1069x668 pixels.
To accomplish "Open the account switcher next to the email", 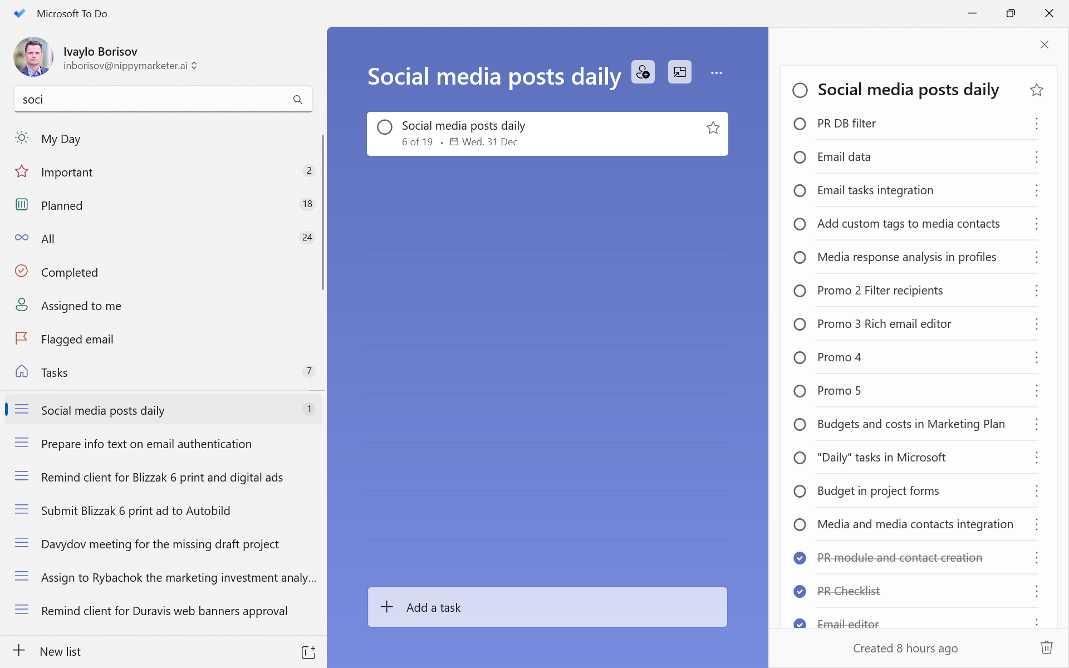I will click(194, 65).
